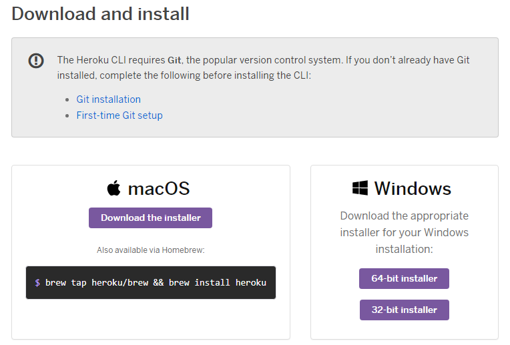Image resolution: width=510 pixels, height=345 pixels.
Task: Click the exclamation warning icon
Action: 36,61
